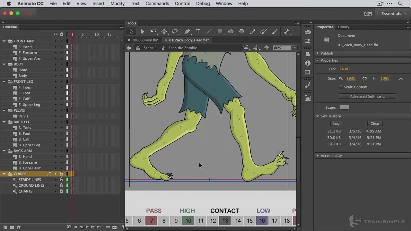Choose the Rectangle tool

click(x=220, y=31)
